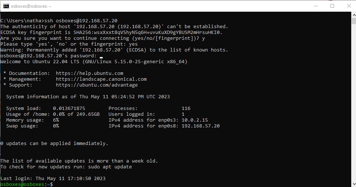Click the enp0s8 IPv4 address 192.168.57.20

click(x=200, y=126)
